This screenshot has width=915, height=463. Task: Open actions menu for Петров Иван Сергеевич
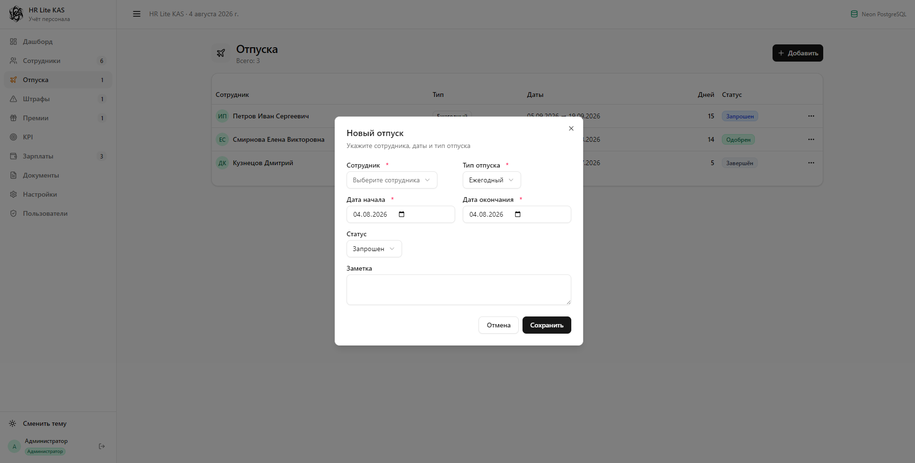point(811,116)
